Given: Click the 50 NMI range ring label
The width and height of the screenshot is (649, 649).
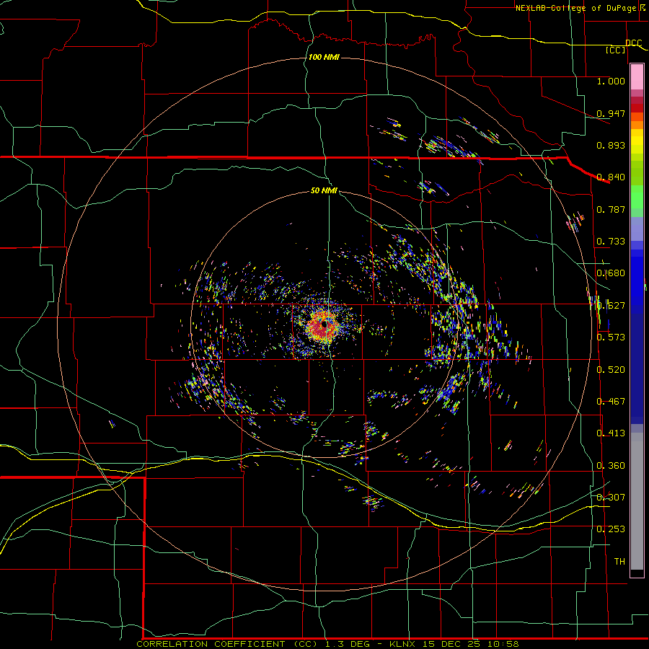Looking at the screenshot, I should click(x=324, y=190).
